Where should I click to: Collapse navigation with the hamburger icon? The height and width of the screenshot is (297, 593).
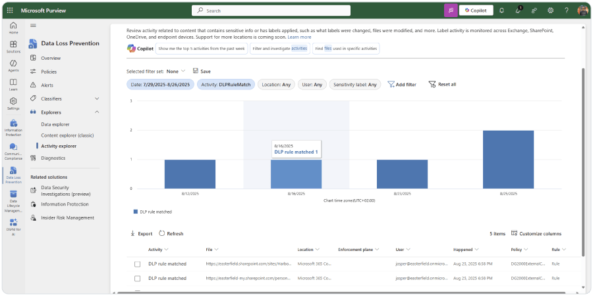tap(33, 25)
